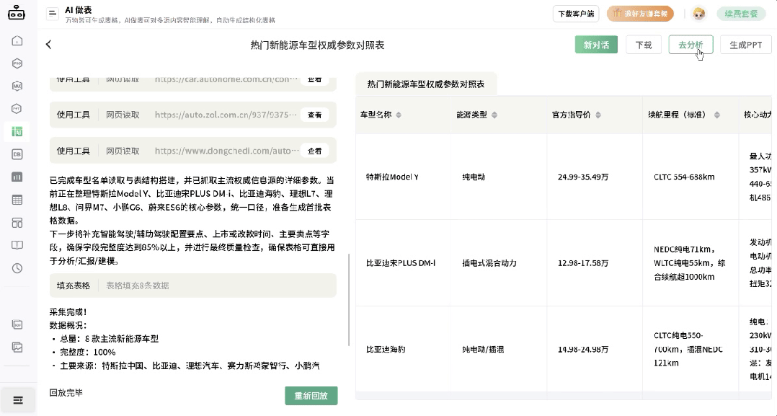777x416 pixels.
Task: Open the 续航里程 column sort control
Action: click(x=716, y=114)
